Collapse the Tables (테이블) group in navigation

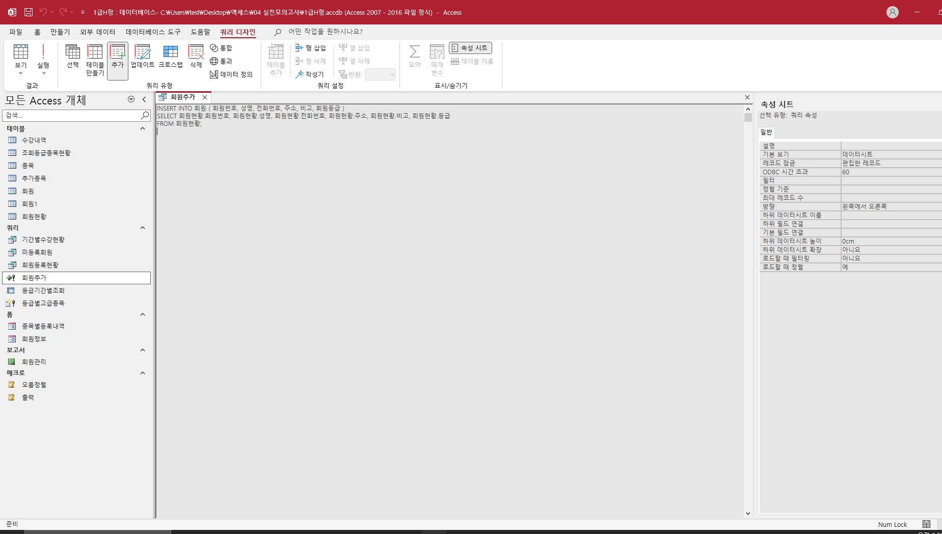(x=143, y=129)
